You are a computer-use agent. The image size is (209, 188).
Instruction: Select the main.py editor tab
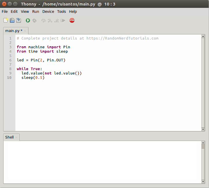coord(12,31)
